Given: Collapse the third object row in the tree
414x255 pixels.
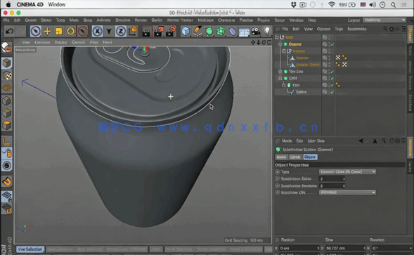Looking at the screenshot, I should pos(284,51).
